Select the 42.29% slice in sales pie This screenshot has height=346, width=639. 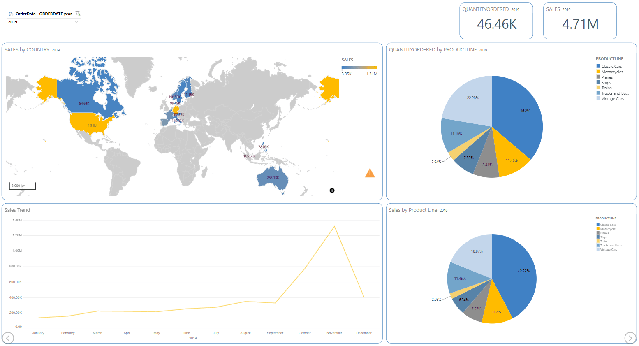click(518, 276)
